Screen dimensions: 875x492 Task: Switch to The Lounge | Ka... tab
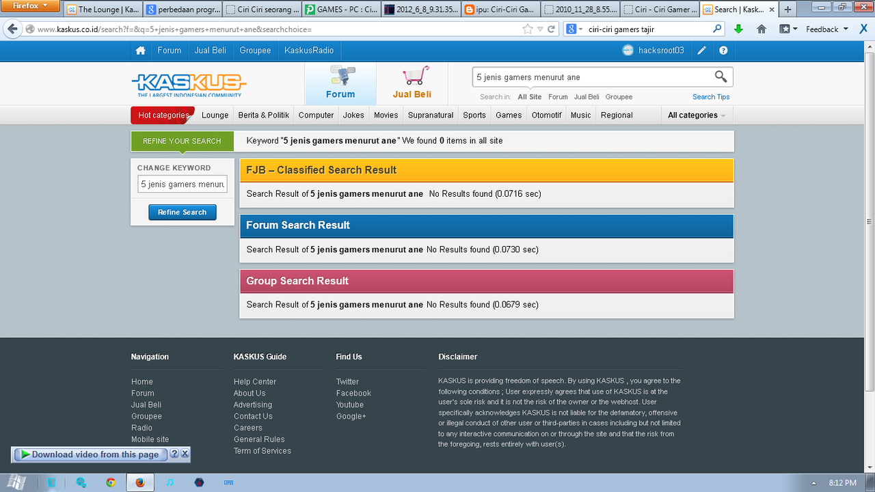(x=103, y=10)
